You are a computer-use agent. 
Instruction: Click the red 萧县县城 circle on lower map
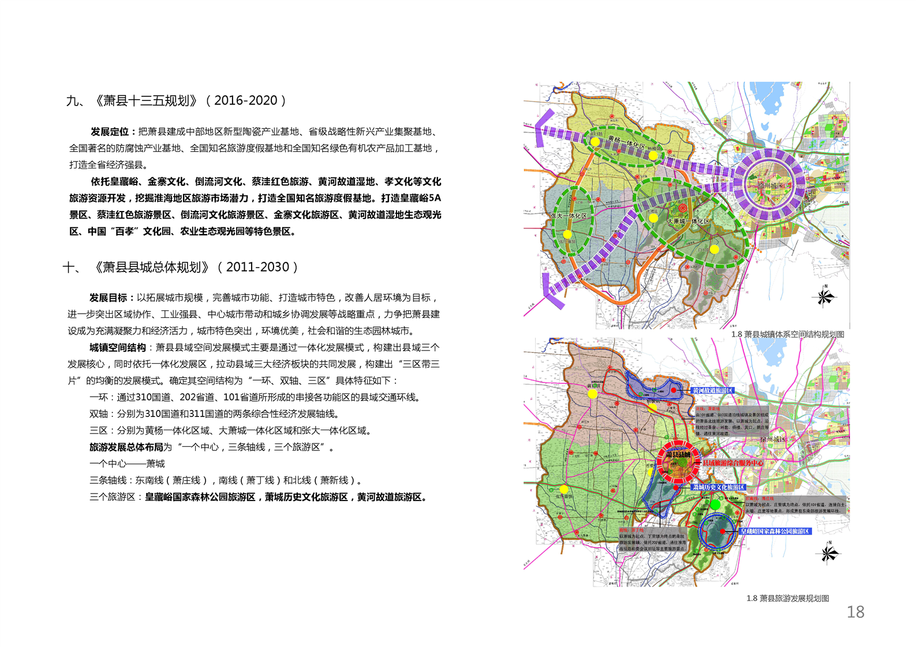(x=679, y=462)
